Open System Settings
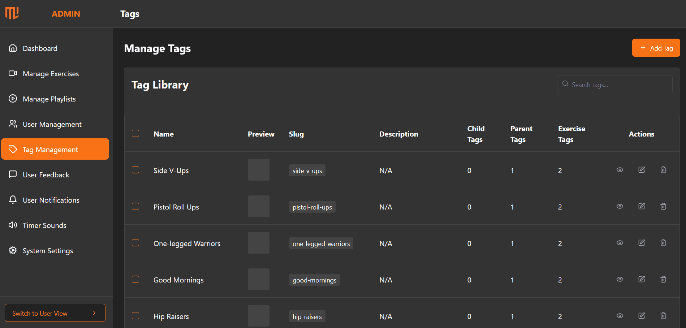The height and width of the screenshot is (328, 686). [55, 250]
